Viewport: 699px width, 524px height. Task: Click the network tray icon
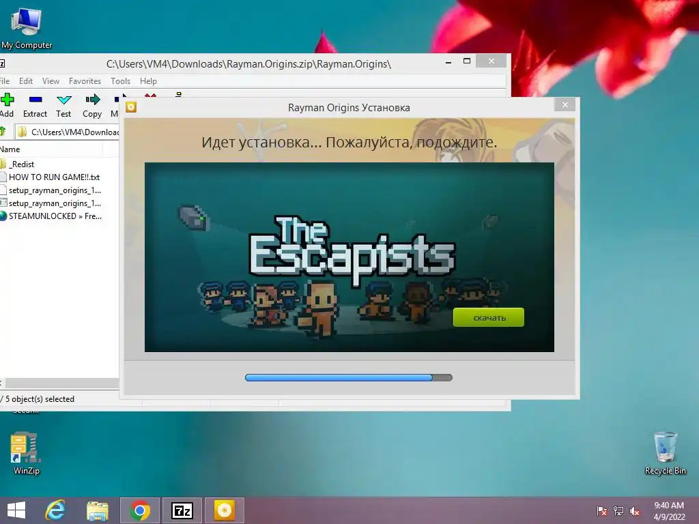coord(618,511)
